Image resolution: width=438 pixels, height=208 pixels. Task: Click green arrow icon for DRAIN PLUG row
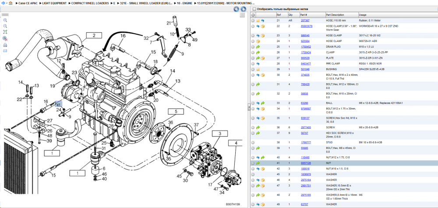(258, 47)
